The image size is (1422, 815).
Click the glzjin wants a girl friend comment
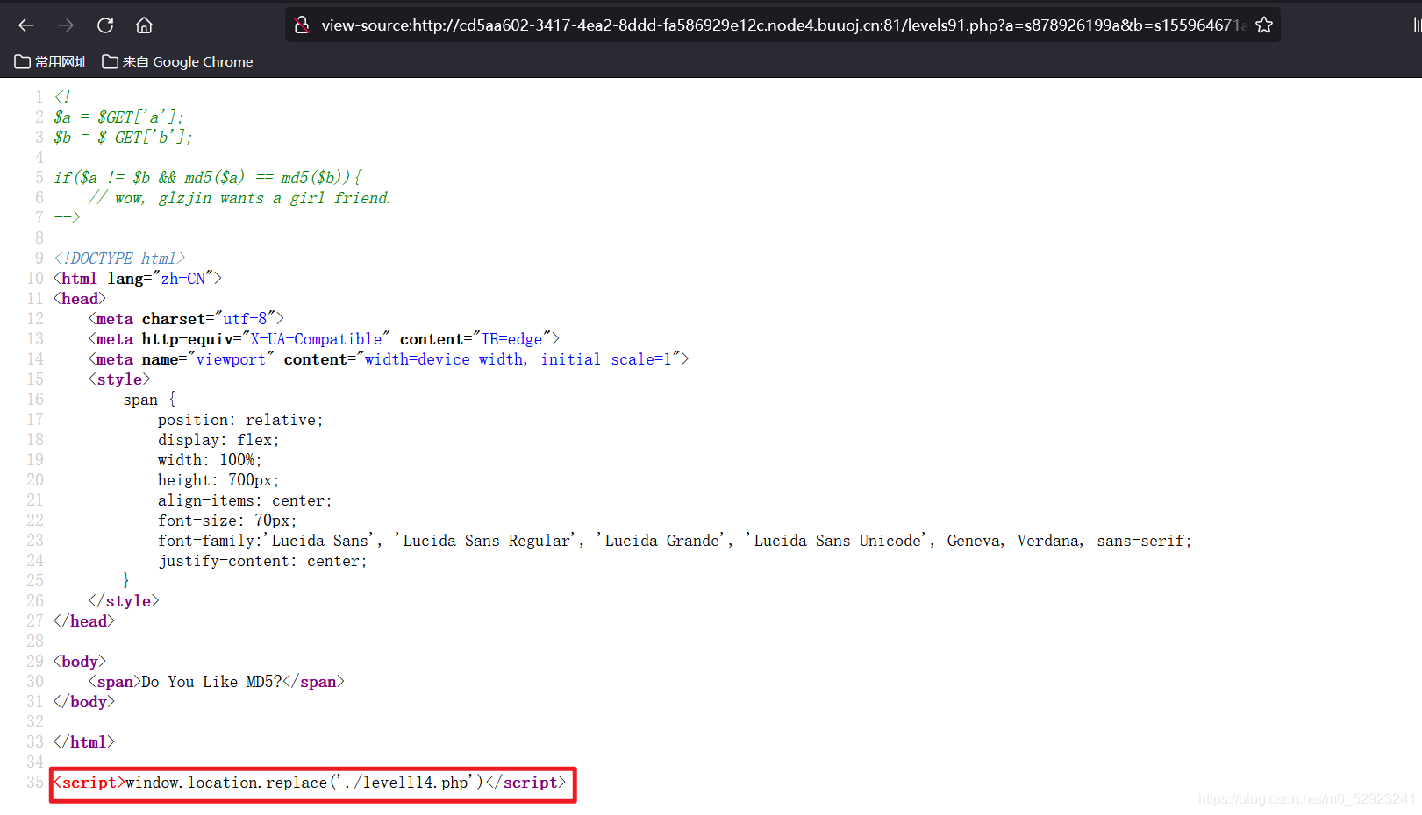[239, 198]
